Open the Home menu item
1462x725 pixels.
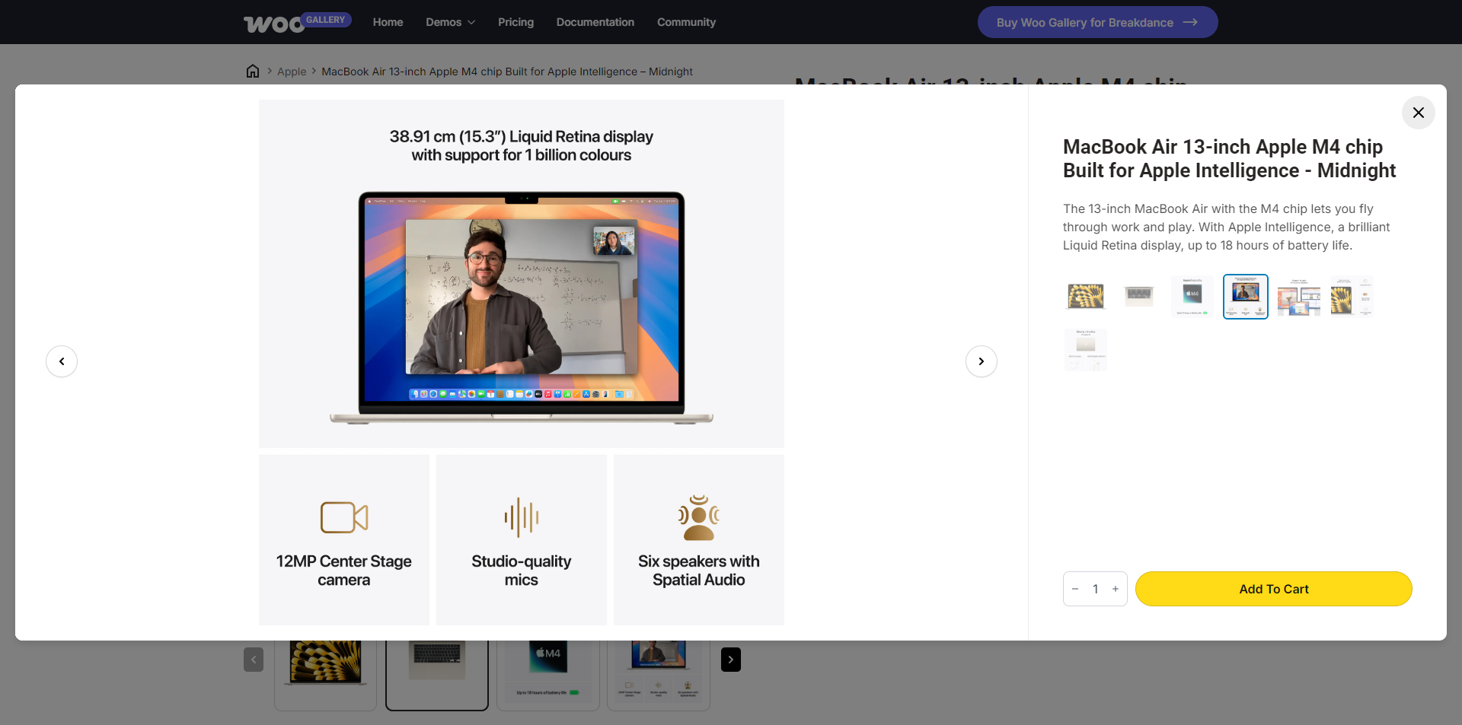click(x=388, y=22)
